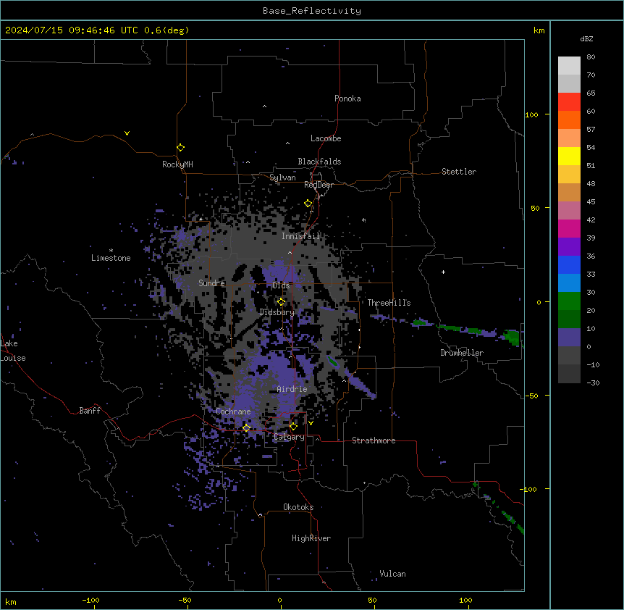
Task: Click the yellow diamond marker beneath Cochrane label
Action: 246,428
